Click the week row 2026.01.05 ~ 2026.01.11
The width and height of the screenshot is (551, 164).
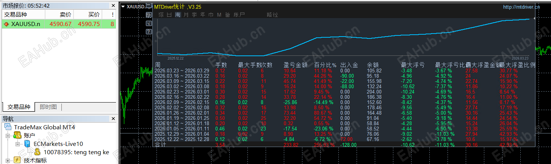(182, 129)
